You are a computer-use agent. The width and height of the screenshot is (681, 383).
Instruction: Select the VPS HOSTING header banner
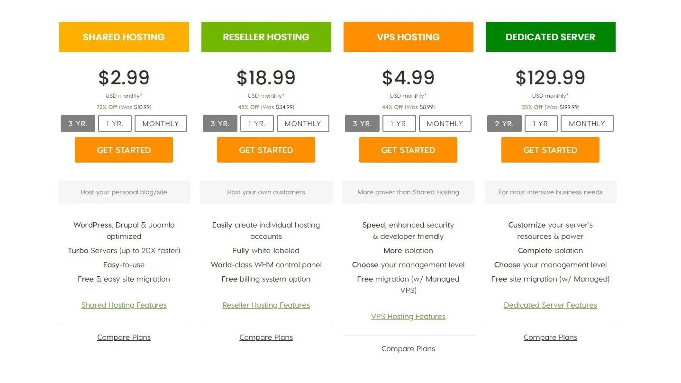[x=408, y=37]
